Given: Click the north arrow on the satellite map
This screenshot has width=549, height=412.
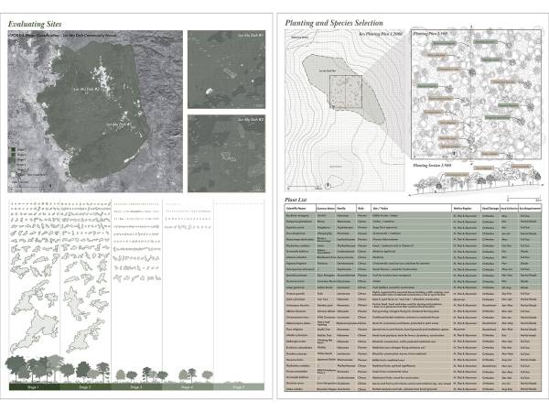Looking at the screenshot, I should [51, 186].
